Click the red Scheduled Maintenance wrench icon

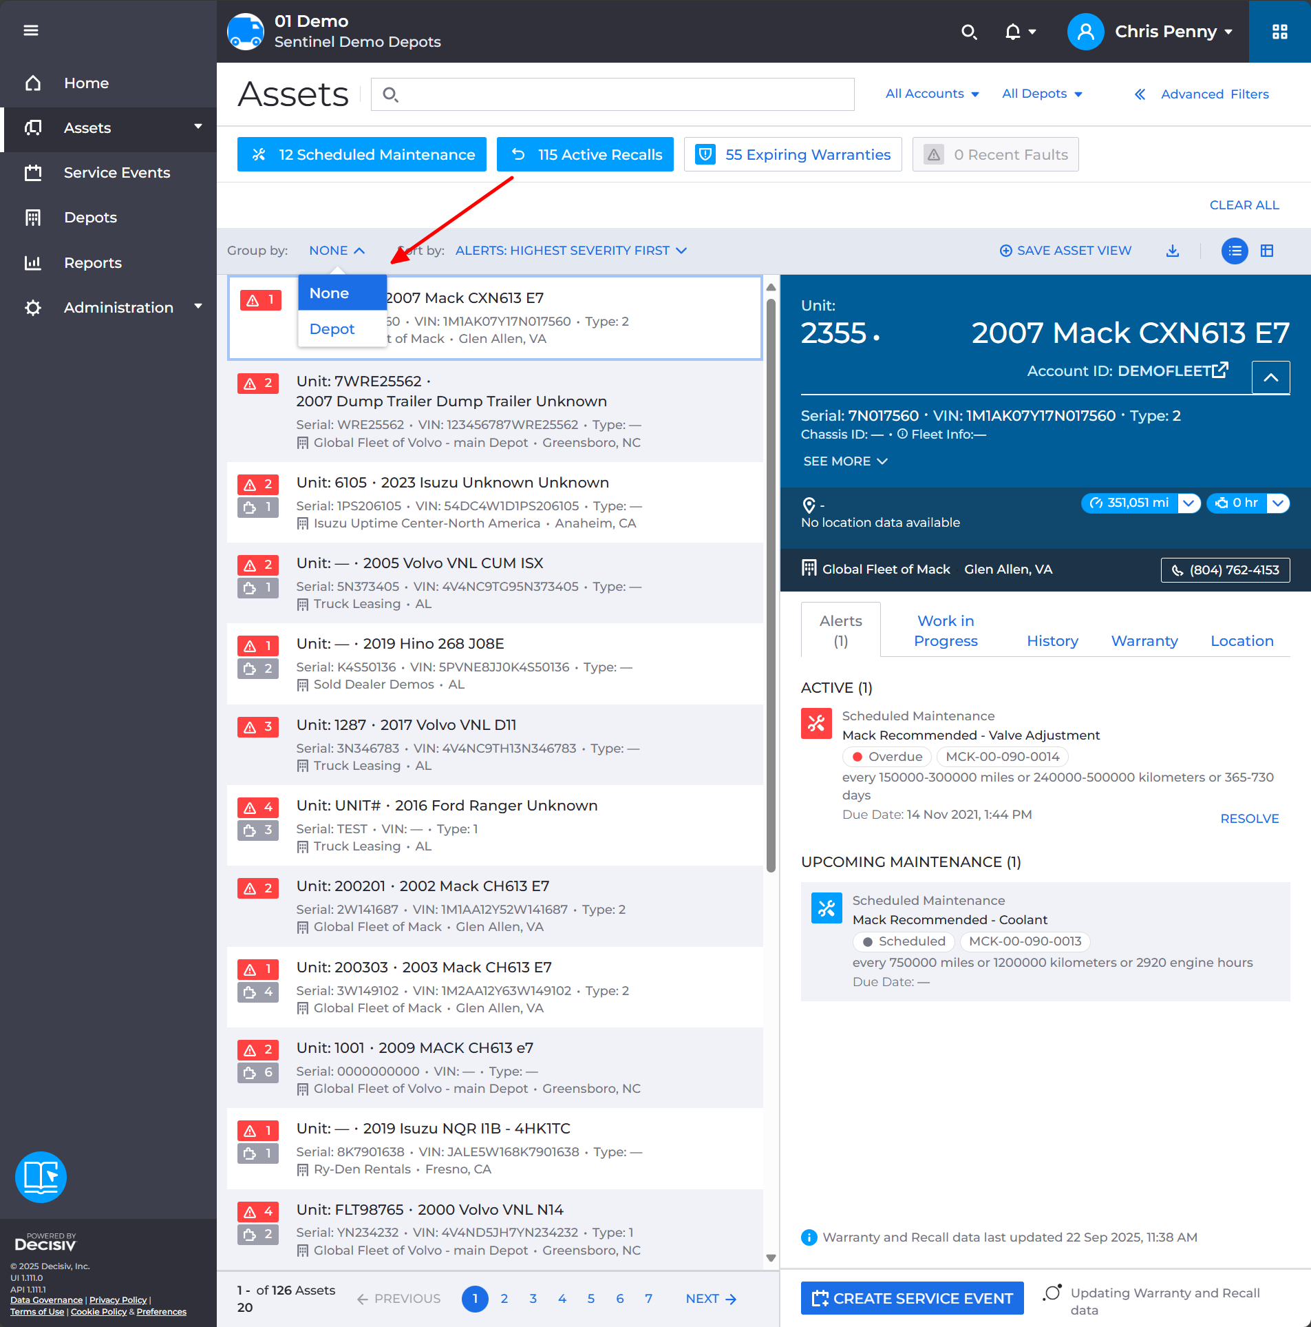(x=817, y=723)
